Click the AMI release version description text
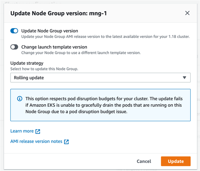 (x=105, y=36)
